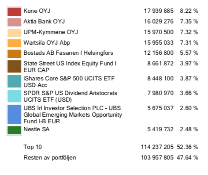Select the 103 957 805 remainder value
Screen dimensions: 208x175
[x=157, y=158]
